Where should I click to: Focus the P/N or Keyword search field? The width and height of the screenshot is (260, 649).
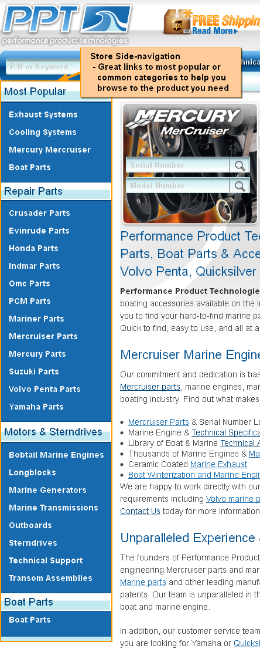(43, 67)
